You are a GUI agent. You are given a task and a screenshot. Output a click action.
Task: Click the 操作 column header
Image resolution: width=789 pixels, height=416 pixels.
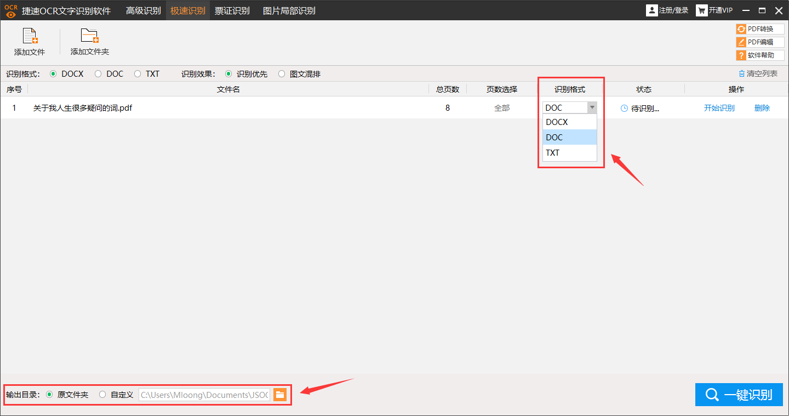[736, 89]
